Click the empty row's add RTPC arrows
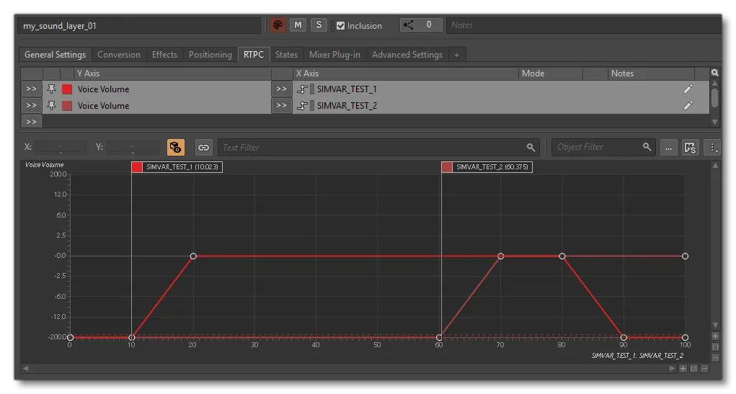The height and width of the screenshot is (394, 736). 31,122
